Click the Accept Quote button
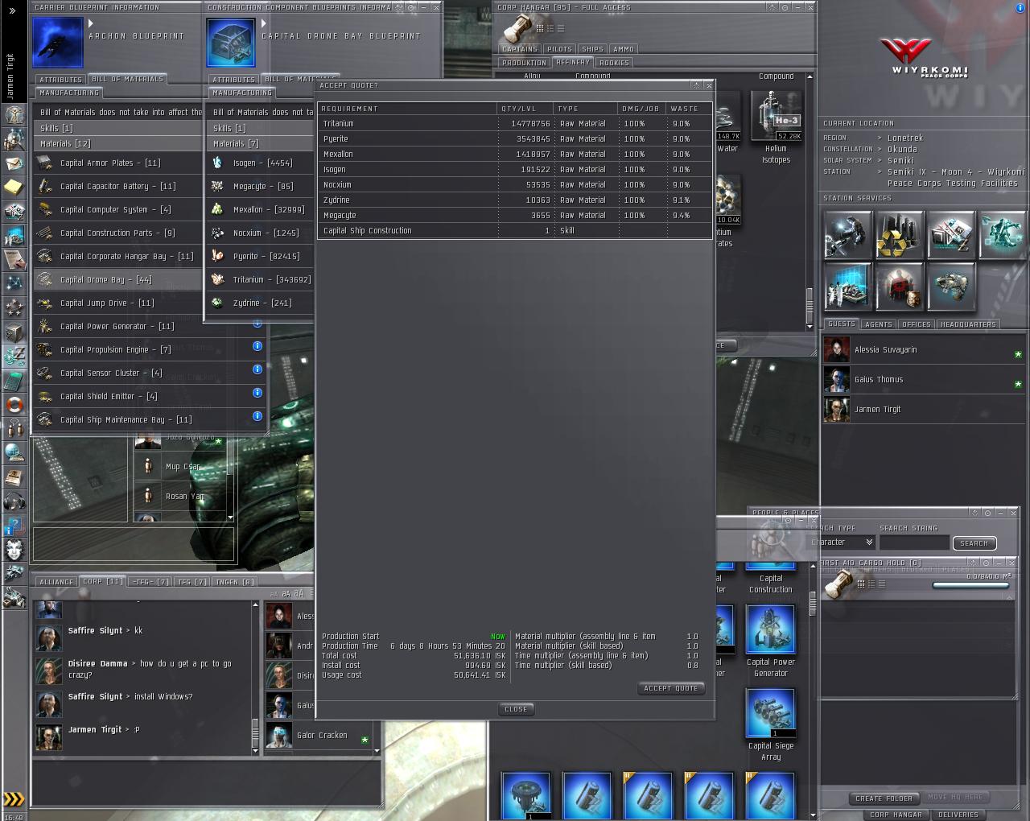 click(672, 688)
